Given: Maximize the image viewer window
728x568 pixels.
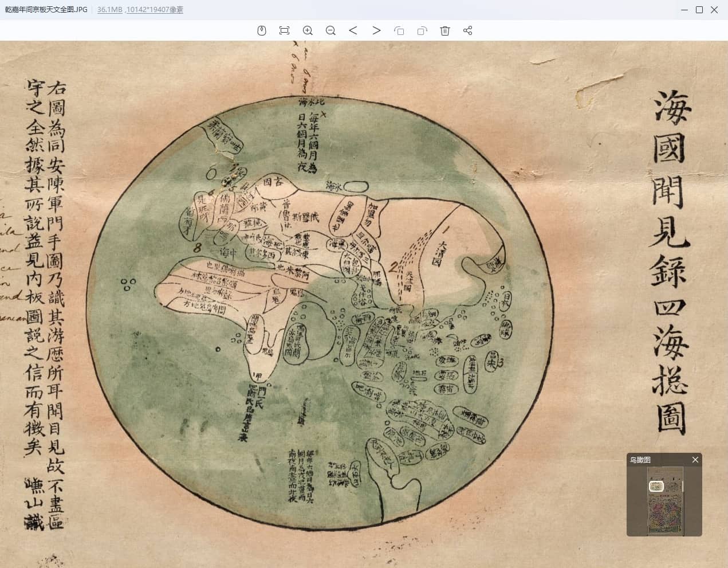Looking at the screenshot, I should [x=699, y=10].
